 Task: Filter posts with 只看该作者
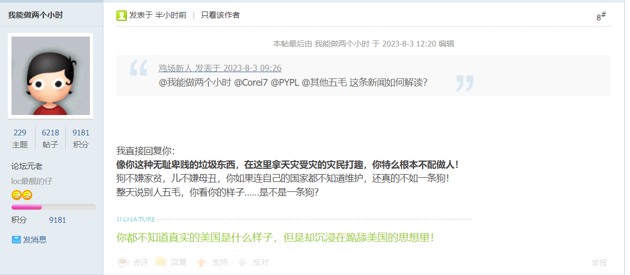[x=220, y=15]
